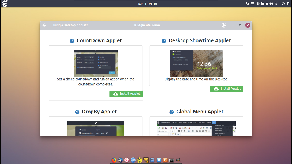292x164 pixels.
Task: Open the Raven sidebar icon
Action: coord(288,4)
